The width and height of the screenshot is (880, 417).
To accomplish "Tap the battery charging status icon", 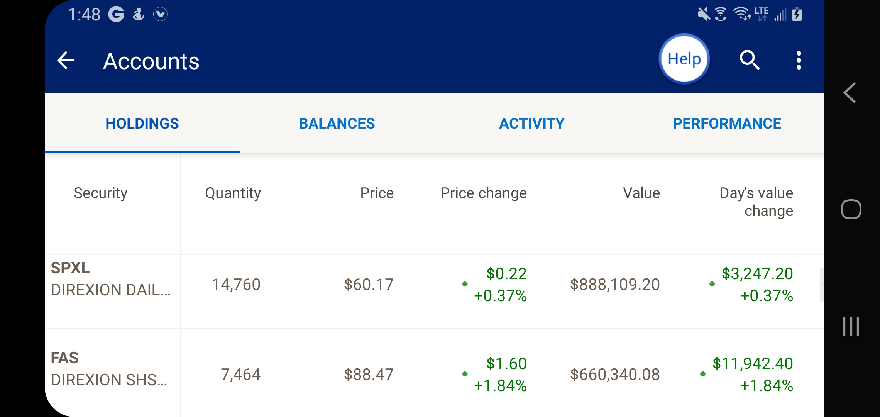I will coord(797,15).
